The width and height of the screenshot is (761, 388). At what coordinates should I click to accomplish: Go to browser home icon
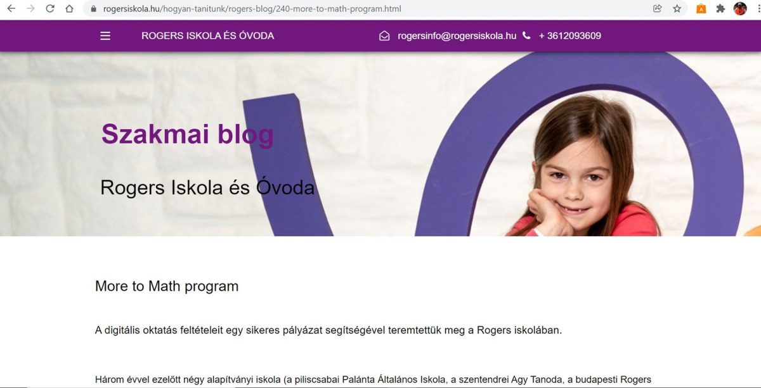[x=70, y=9]
